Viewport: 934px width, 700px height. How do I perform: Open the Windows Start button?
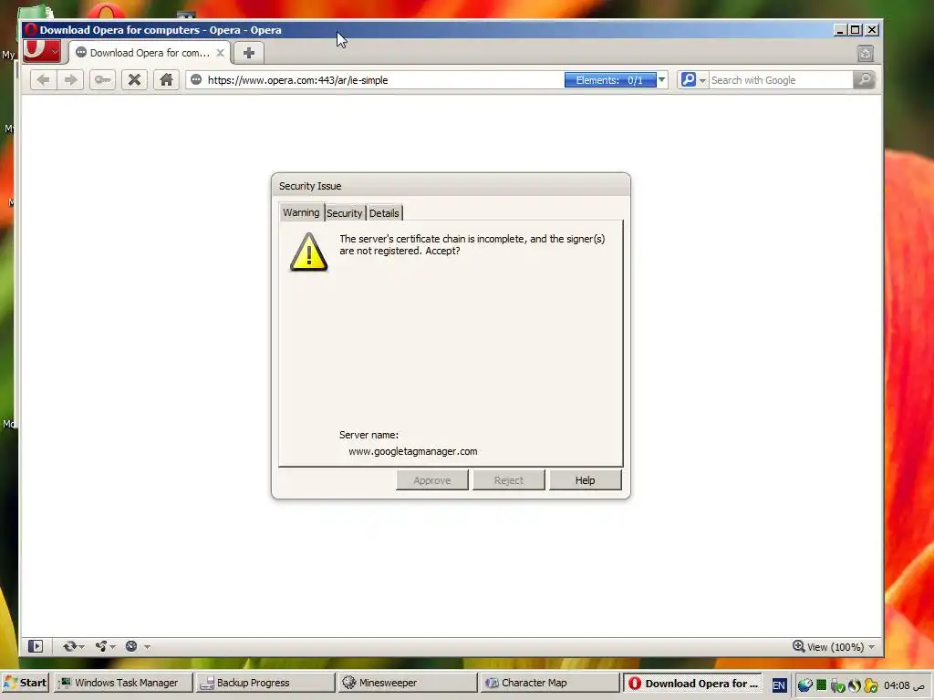(25, 683)
